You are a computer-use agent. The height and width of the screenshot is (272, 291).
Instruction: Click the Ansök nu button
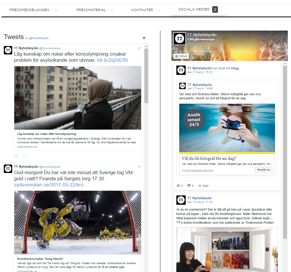(x=264, y=170)
